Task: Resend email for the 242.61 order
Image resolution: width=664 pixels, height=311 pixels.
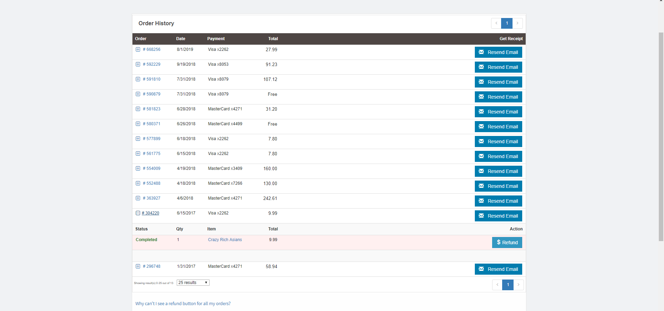Action: pyautogui.click(x=498, y=201)
